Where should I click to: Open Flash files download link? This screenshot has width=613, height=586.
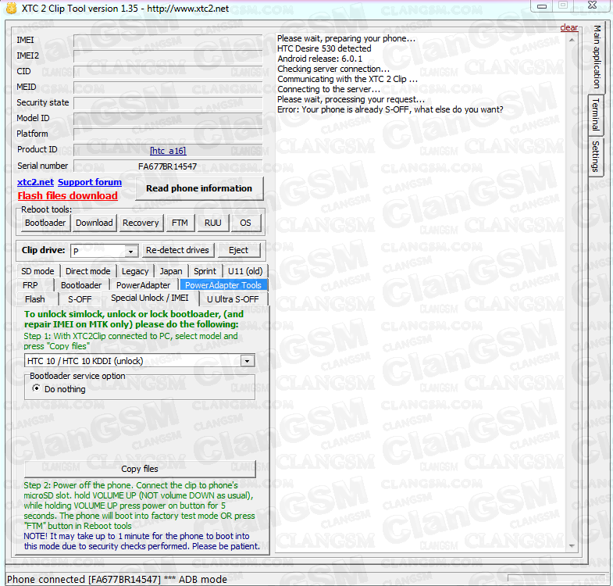point(68,195)
